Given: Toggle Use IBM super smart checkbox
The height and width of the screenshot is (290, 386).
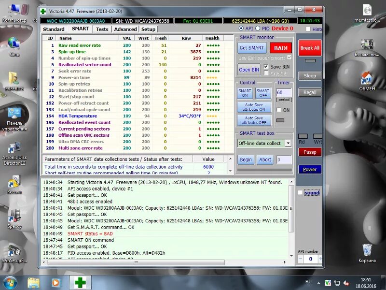Looking at the screenshot, I should [289, 58].
